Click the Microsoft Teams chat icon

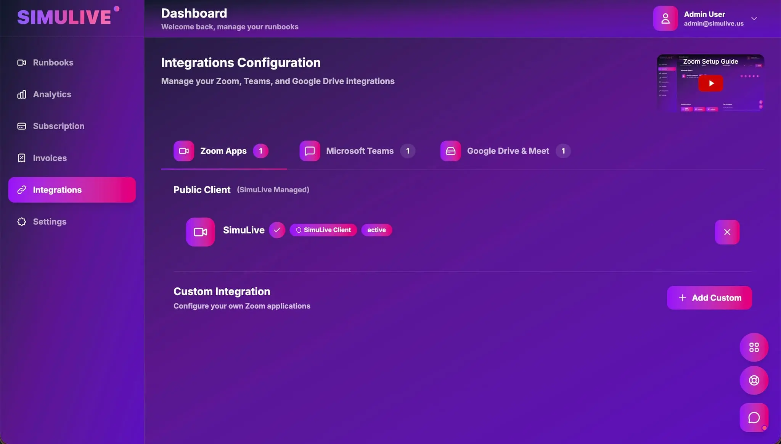(310, 151)
